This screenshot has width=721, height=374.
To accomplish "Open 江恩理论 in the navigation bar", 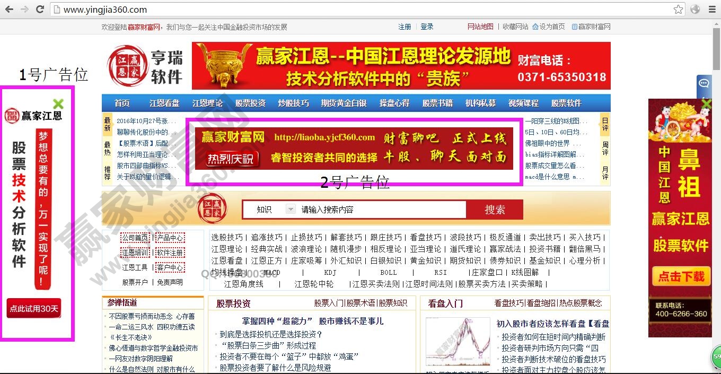I will [207, 103].
